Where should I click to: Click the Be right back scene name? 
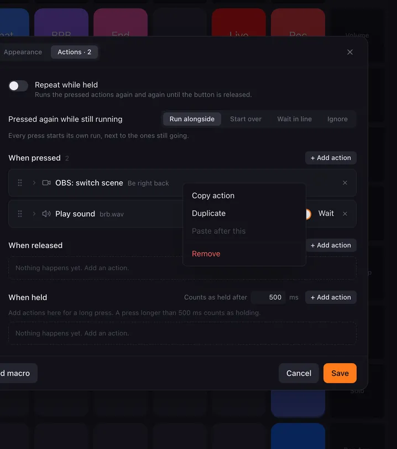click(148, 183)
